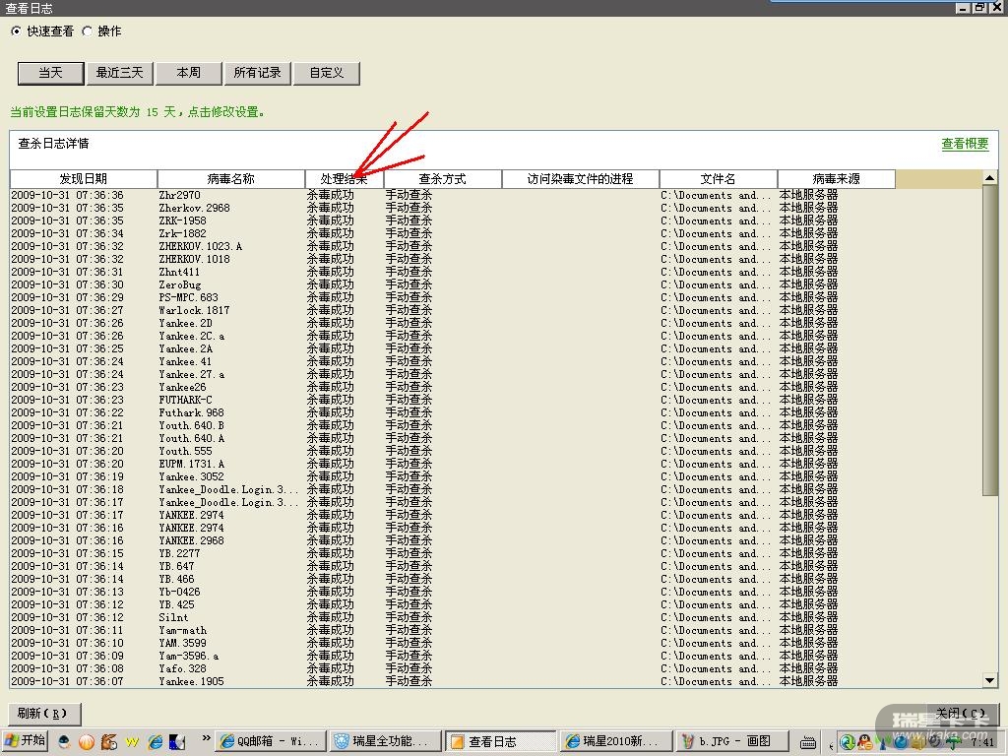Select the Yankee.3052 row

pyautogui.click(x=453, y=476)
